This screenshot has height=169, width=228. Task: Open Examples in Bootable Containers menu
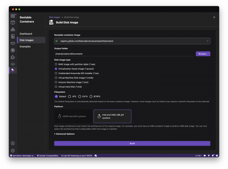pyautogui.click(x=25, y=46)
